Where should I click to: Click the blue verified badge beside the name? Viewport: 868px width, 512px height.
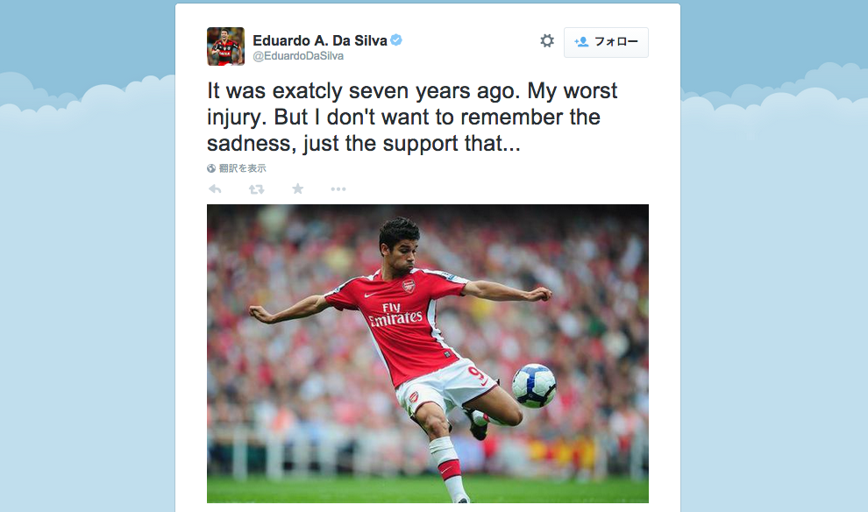click(x=396, y=39)
